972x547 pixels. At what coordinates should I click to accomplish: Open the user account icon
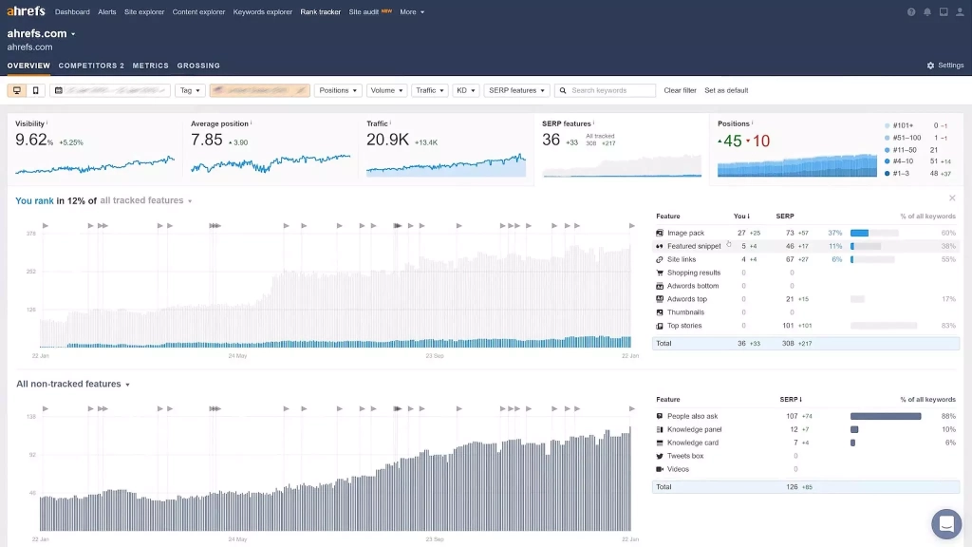coord(960,11)
